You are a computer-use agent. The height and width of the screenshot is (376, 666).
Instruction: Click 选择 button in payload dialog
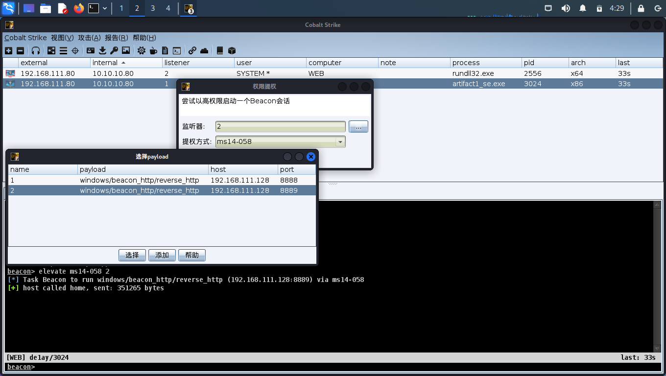coord(132,255)
